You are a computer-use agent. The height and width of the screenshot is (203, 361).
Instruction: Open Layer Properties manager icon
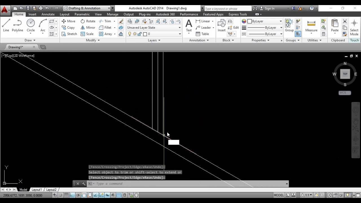coord(130,21)
